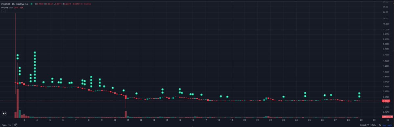This screenshot has width=394, height=127.
Task: Toggle the log scale option
Action: pos(384,125)
